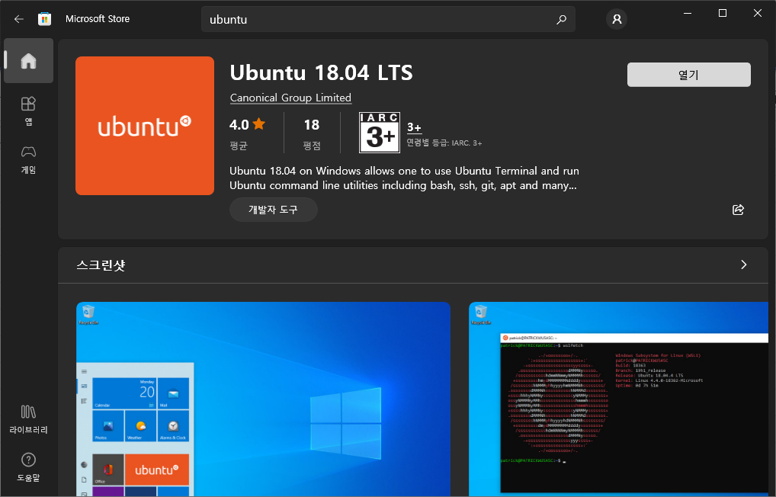Click the search magnifier icon
776x497 pixels.
tap(561, 19)
